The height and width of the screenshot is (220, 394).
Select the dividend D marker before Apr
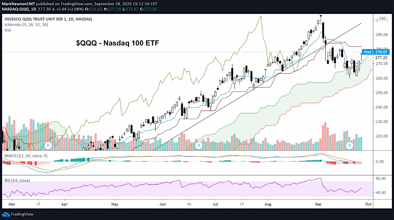coord(49,145)
